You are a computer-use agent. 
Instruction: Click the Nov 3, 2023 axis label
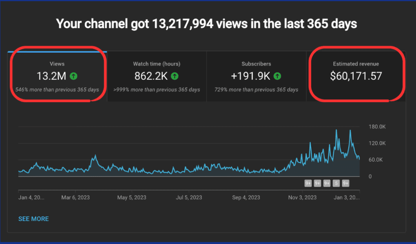pos(302,198)
